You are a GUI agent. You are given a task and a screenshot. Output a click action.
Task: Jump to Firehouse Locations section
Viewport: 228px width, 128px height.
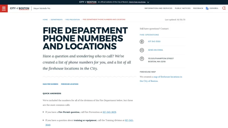(x=70, y=84)
